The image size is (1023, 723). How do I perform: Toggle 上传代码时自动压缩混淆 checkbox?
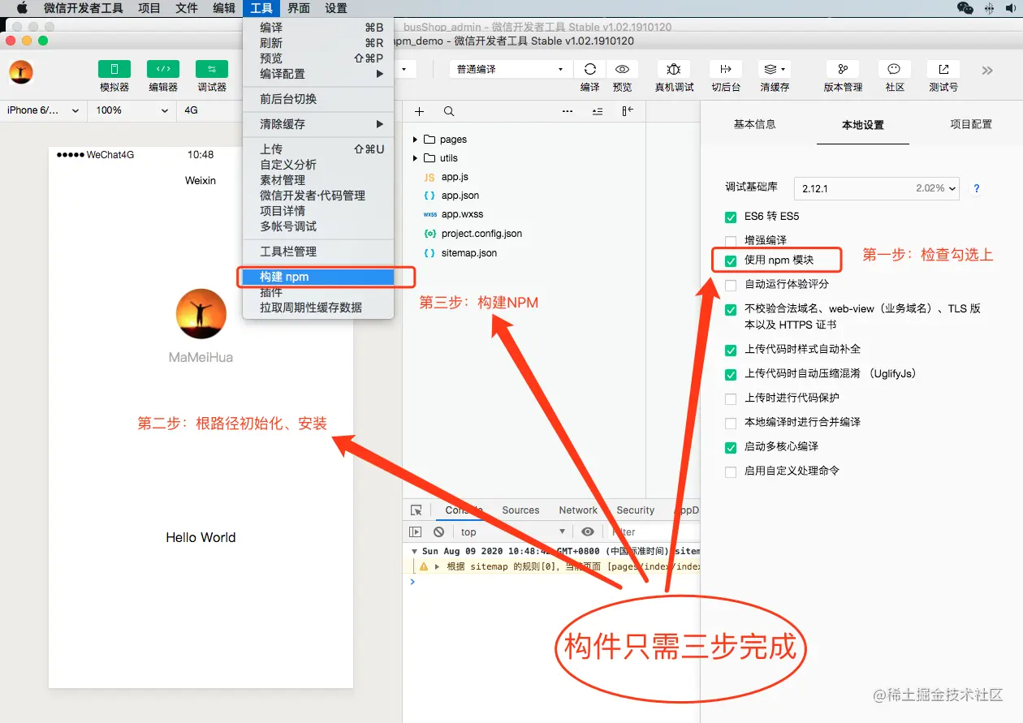(731, 375)
